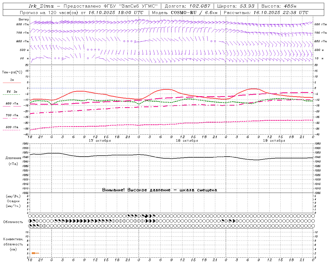Image resolution: width=328 pixels, height=262 pixels.
Task: Click the "Td 2м" dew point legend entry
Action: (x=12, y=92)
